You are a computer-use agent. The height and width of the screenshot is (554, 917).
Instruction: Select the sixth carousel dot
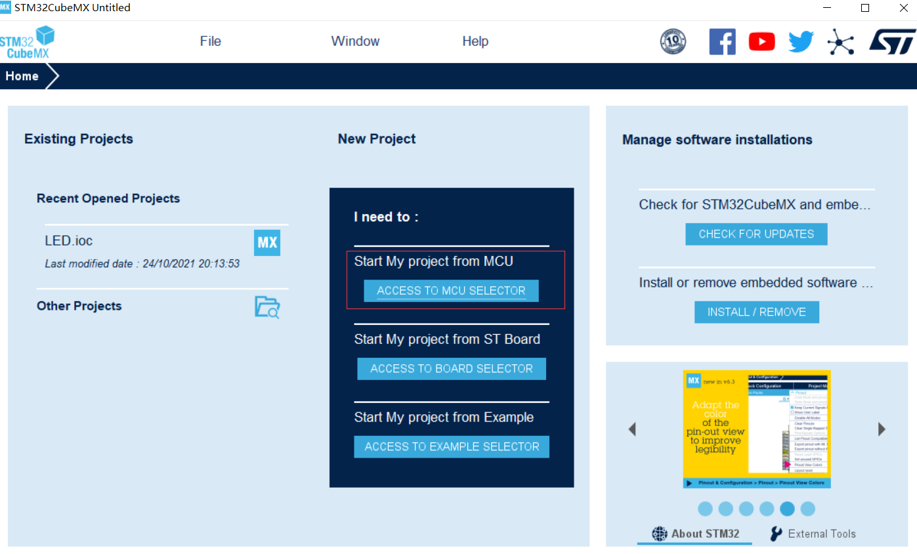808,509
